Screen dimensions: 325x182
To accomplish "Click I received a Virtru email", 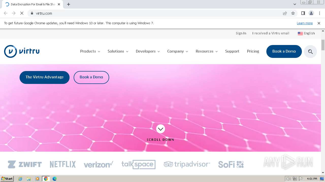I will (x=271, y=33).
